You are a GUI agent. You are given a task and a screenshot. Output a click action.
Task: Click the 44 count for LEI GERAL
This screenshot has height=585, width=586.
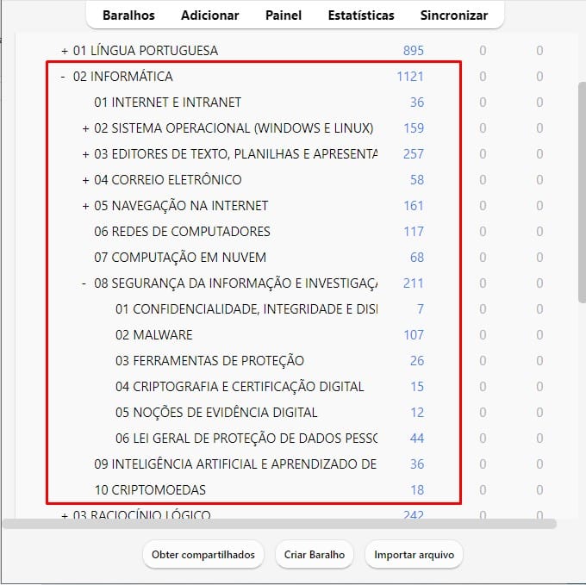[417, 438]
